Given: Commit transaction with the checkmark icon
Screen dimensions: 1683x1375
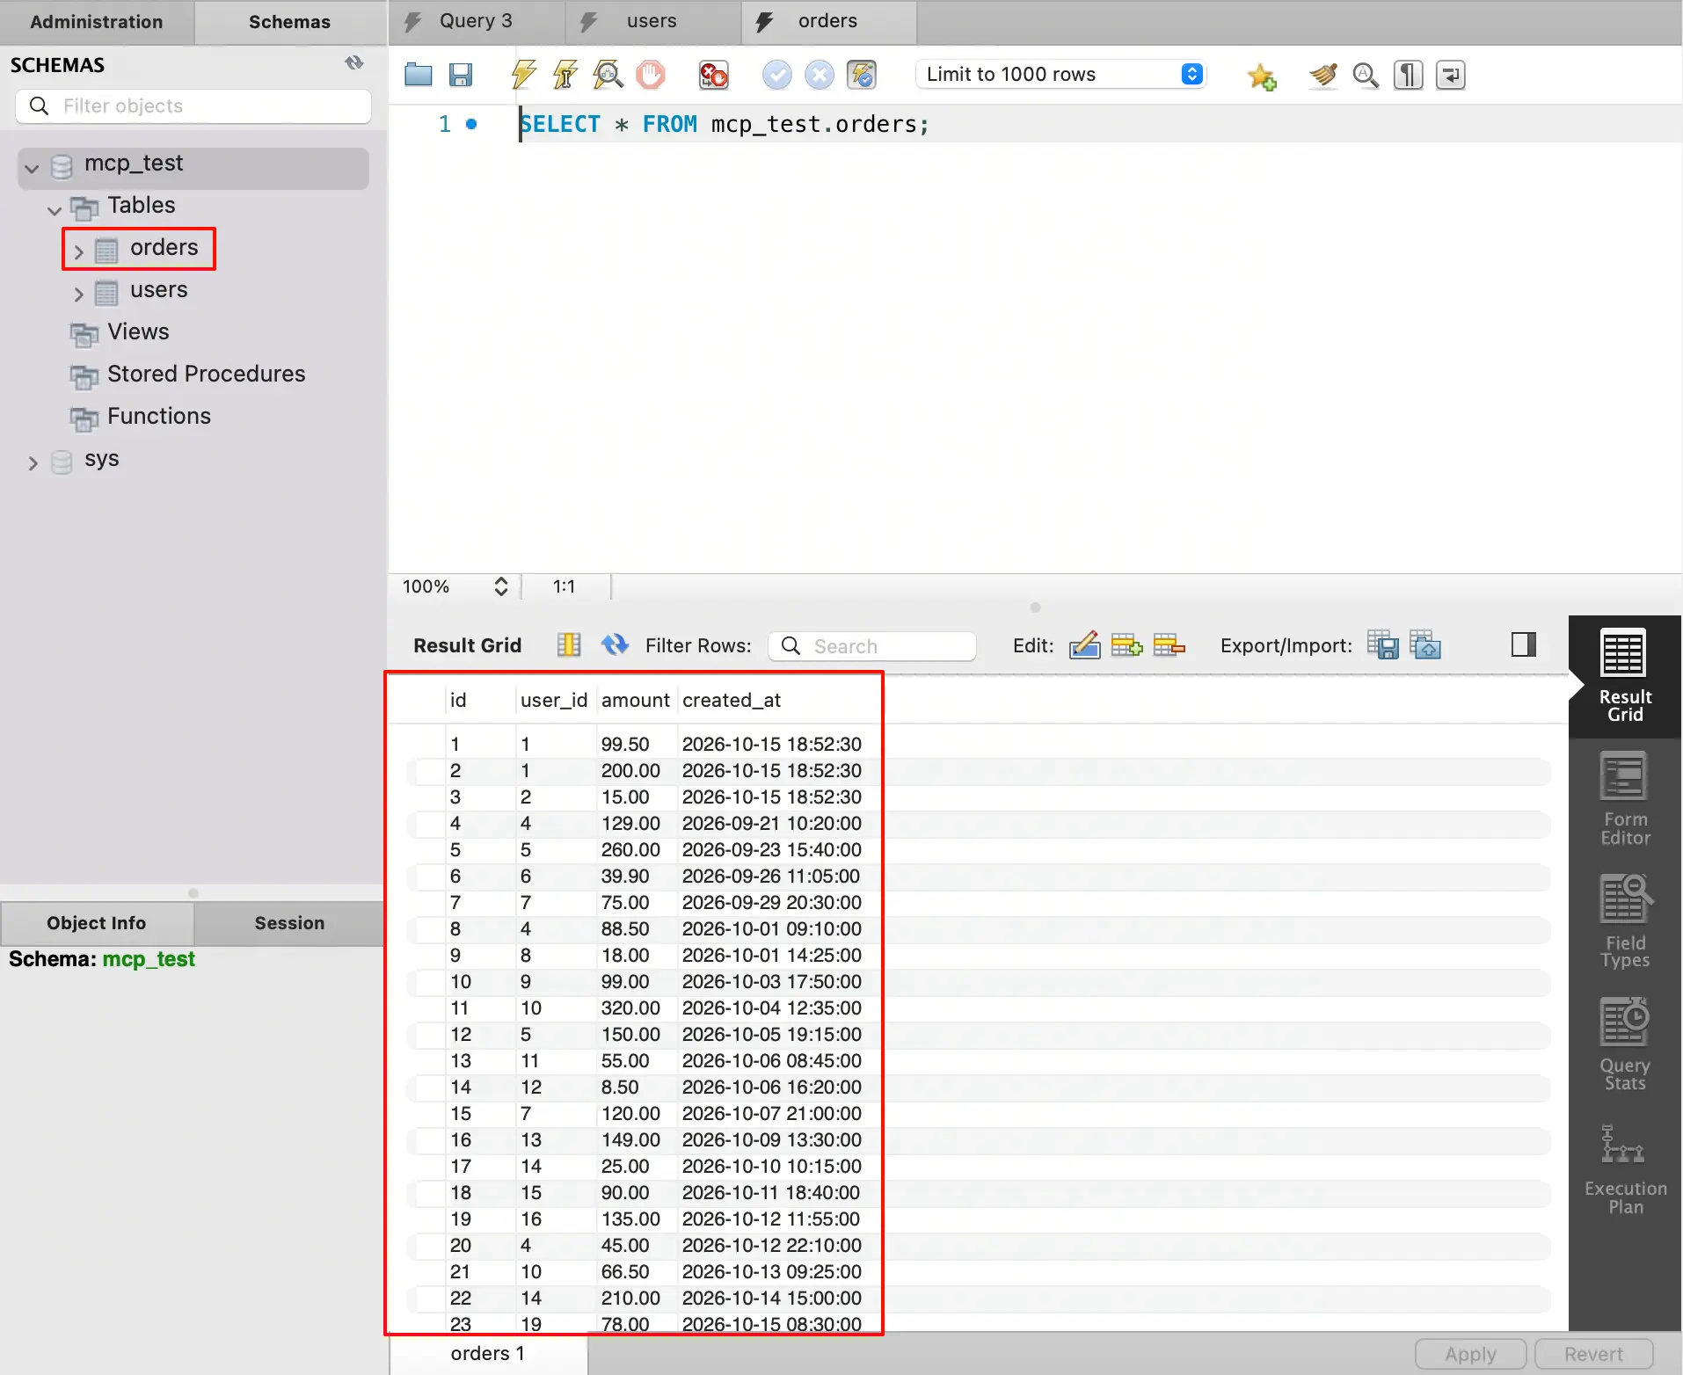Looking at the screenshot, I should pos(777,75).
